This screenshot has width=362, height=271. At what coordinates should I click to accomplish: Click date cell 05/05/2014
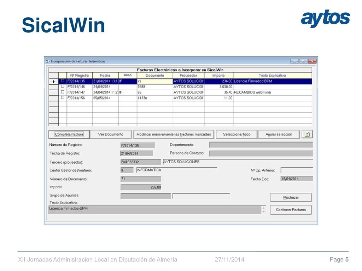[x=105, y=98]
